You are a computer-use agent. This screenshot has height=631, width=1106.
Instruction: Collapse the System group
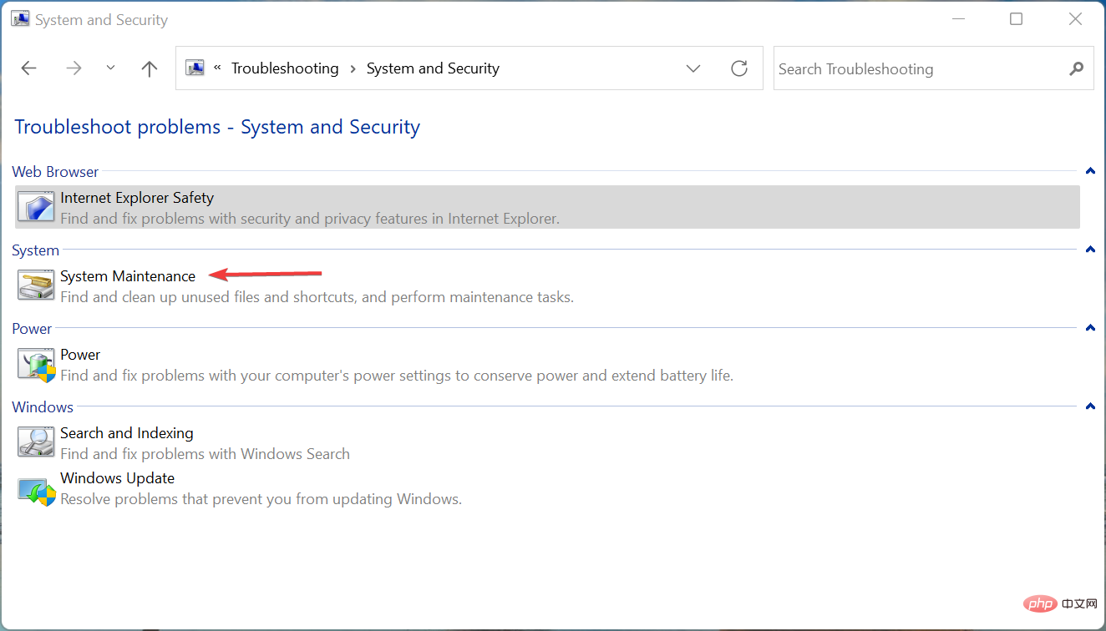coord(1089,250)
